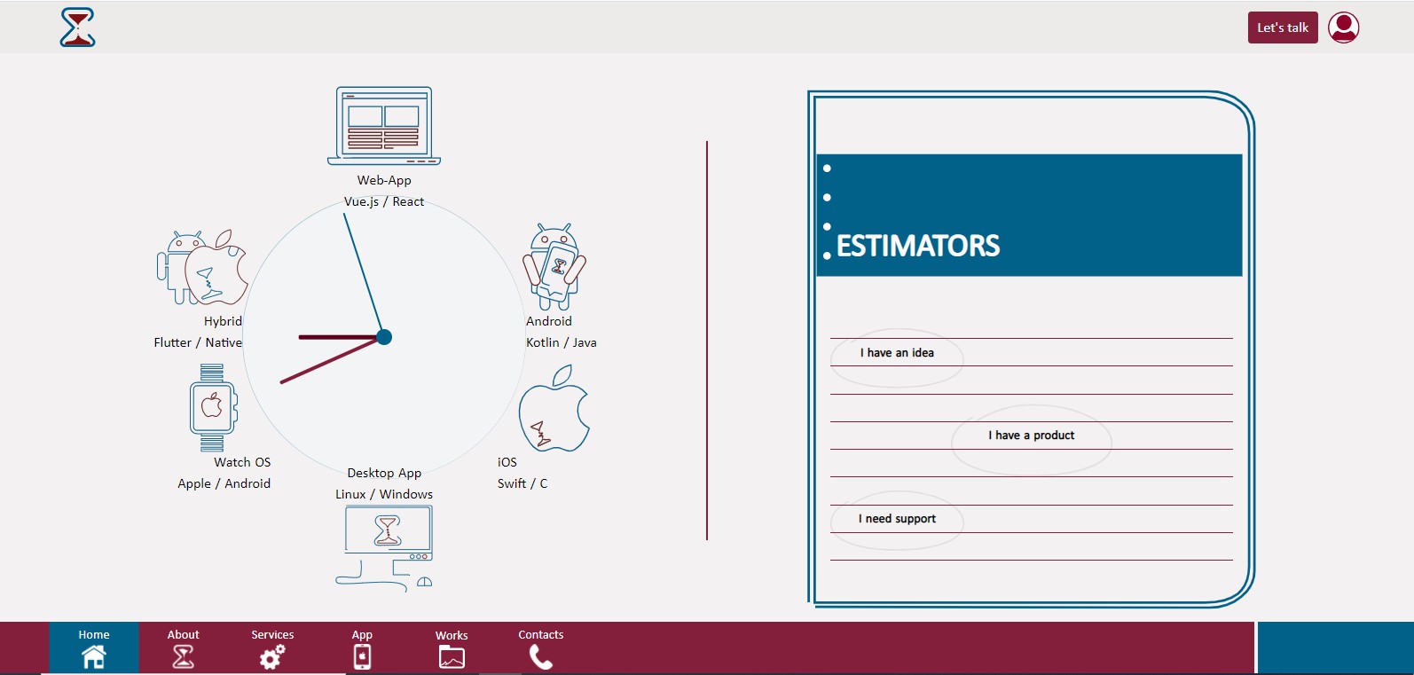
Task: Click the 'Web-App' label
Action: click(384, 180)
